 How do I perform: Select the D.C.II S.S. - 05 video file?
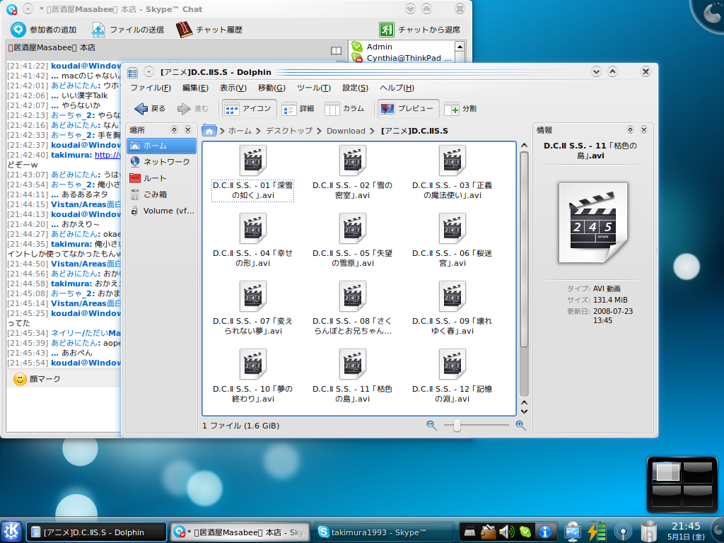point(352,229)
